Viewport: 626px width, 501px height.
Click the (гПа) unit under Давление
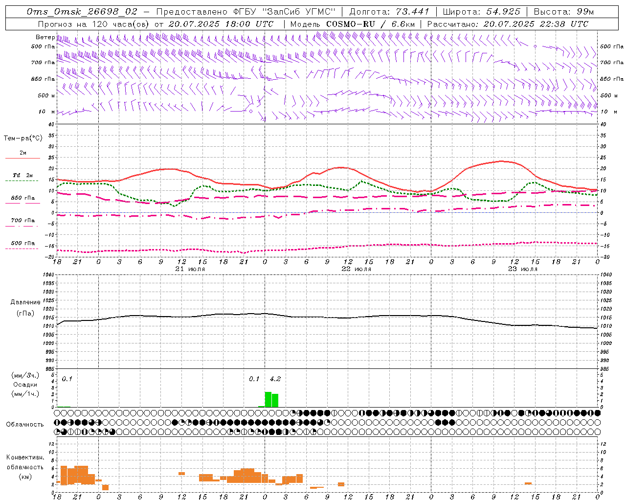25,314
